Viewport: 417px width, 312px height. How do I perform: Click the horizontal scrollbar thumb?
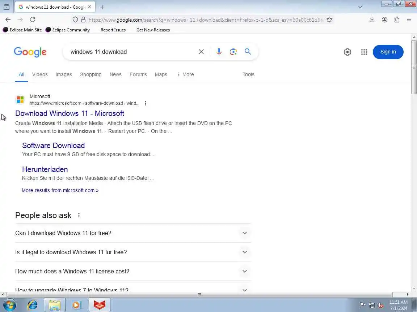coord(199,295)
